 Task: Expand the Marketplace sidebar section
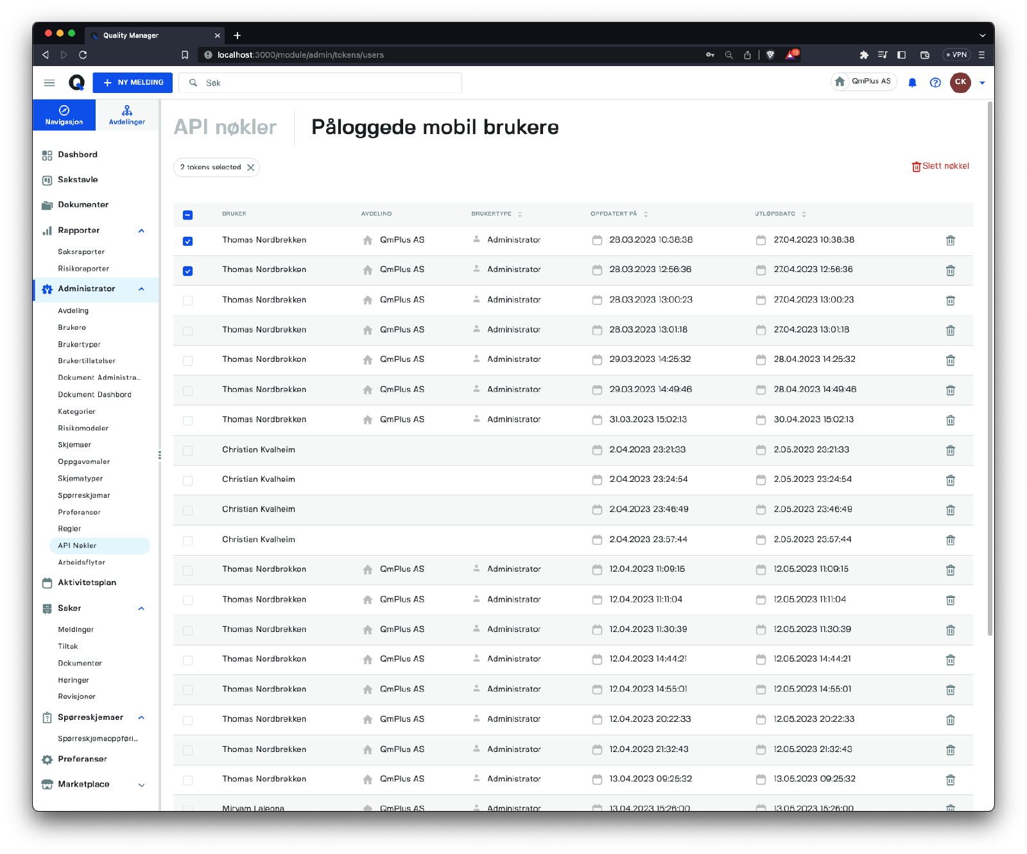(141, 785)
